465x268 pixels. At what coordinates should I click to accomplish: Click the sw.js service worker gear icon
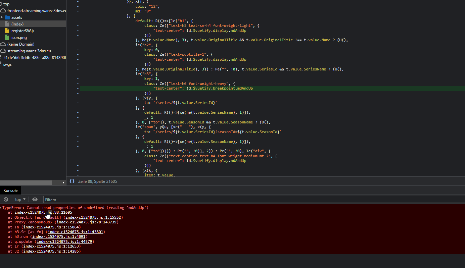[2, 64]
